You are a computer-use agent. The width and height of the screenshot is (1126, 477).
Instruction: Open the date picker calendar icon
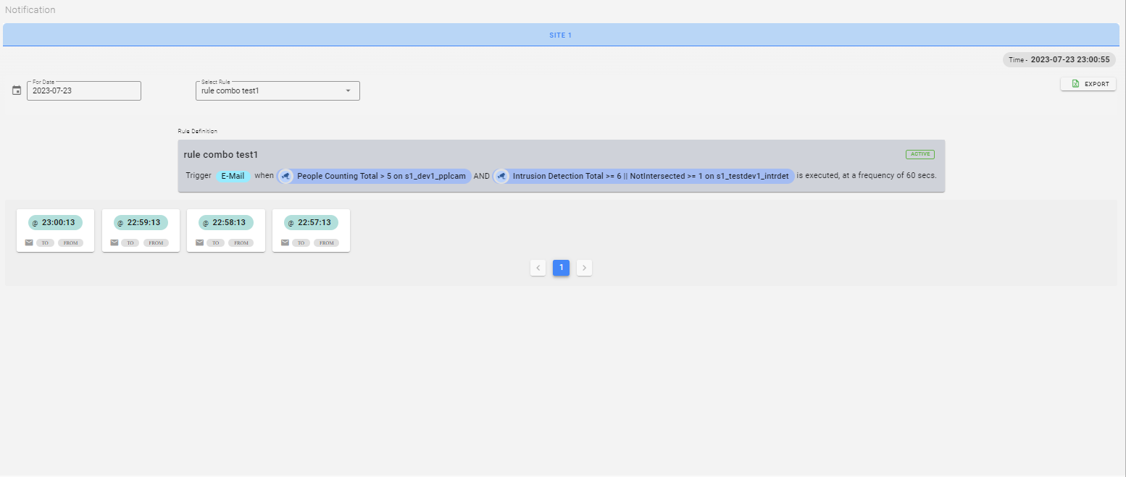click(16, 90)
